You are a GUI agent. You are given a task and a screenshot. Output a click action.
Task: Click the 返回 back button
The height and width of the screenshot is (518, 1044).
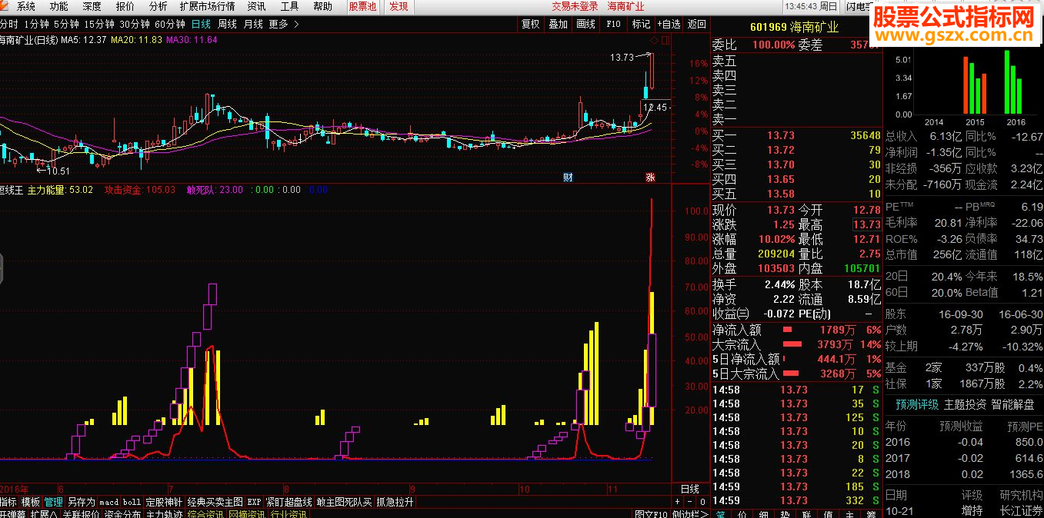tap(696, 24)
